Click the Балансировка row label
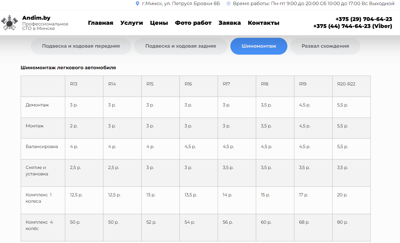The height and width of the screenshot is (243, 400). (x=42, y=147)
